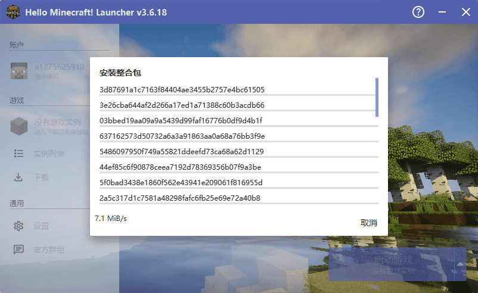Cancel the modpack installation (取消)

(x=369, y=223)
